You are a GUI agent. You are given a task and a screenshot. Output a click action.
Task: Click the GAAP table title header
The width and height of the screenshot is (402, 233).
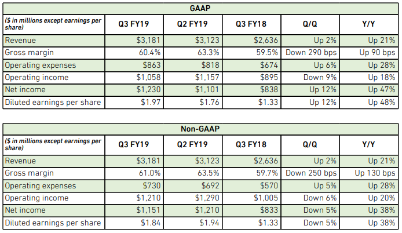(x=200, y=9)
